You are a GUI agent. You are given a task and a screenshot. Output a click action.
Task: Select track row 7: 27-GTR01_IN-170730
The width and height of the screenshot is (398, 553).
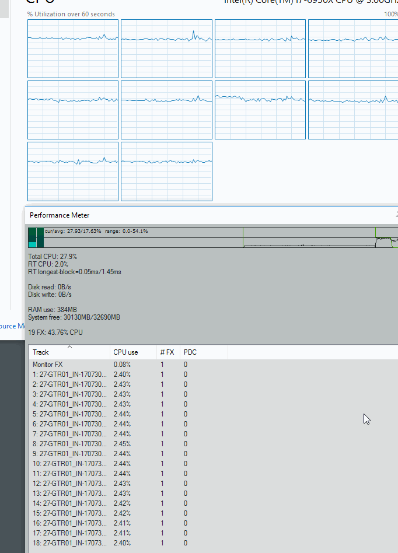pyautogui.click(x=213, y=433)
